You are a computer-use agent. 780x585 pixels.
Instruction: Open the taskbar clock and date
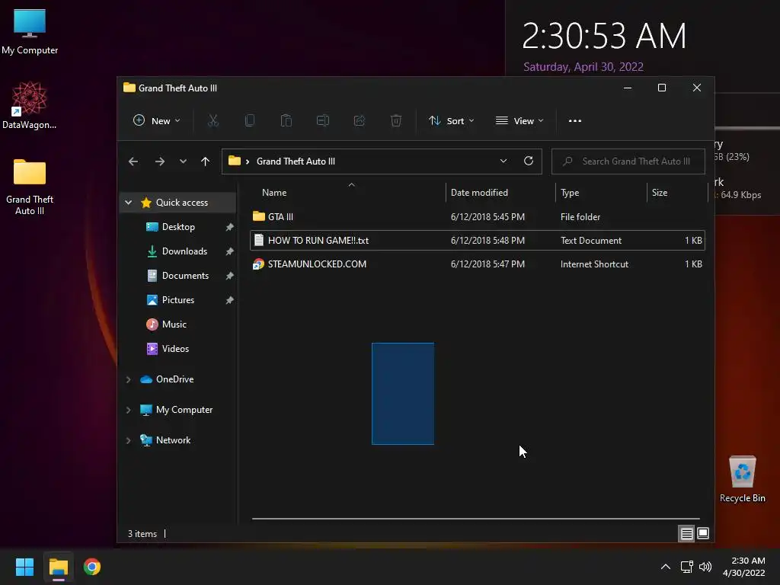[743, 567]
